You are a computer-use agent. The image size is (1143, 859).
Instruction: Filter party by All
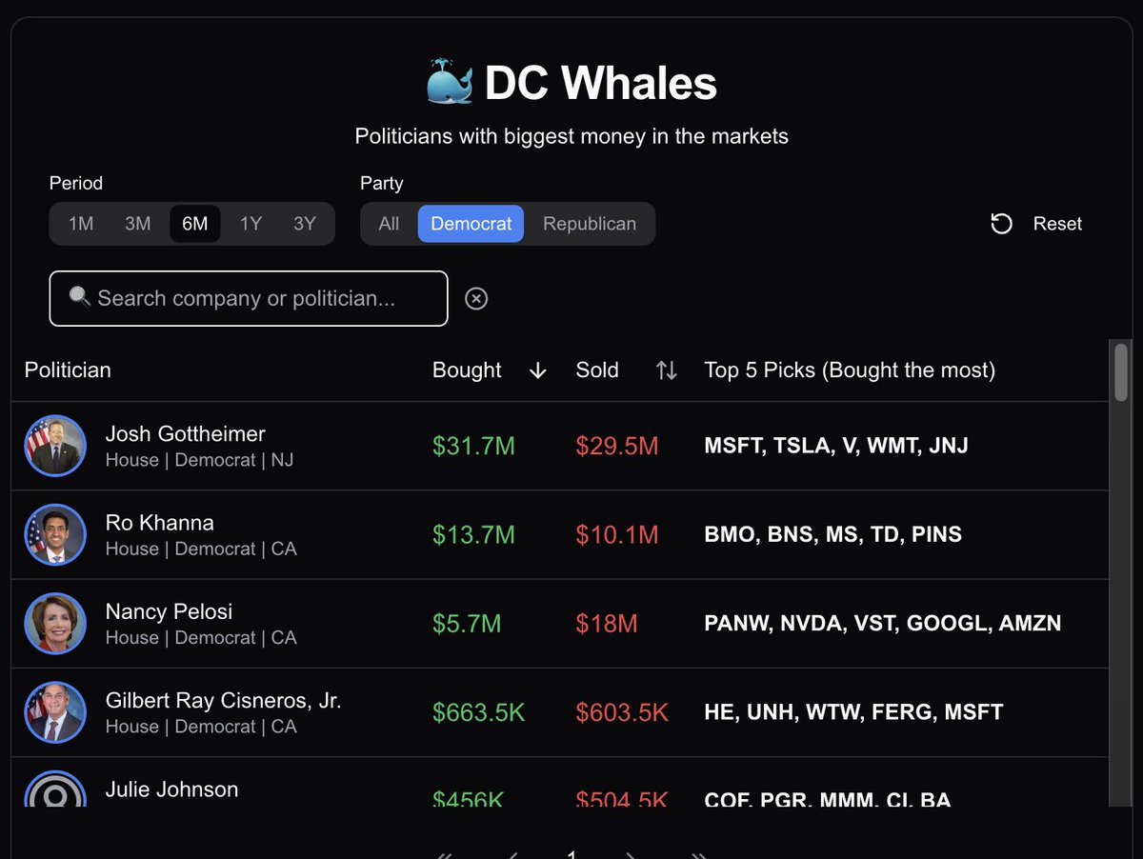click(389, 224)
